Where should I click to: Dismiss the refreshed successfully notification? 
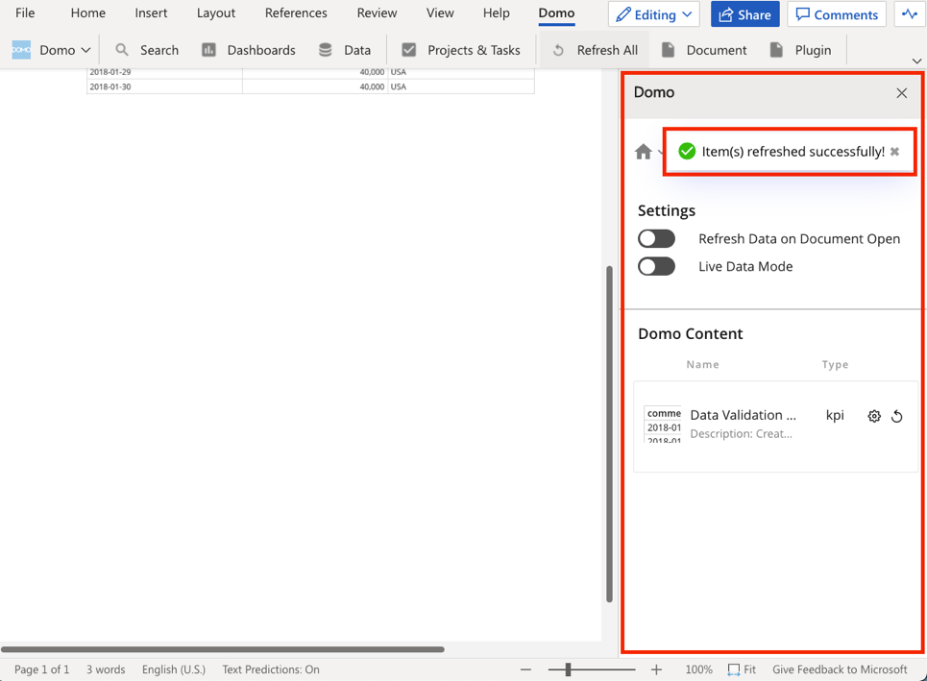(894, 151)
